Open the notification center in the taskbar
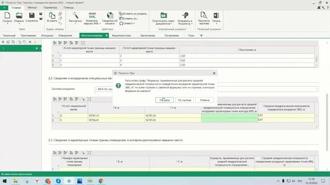 [323, 181]
